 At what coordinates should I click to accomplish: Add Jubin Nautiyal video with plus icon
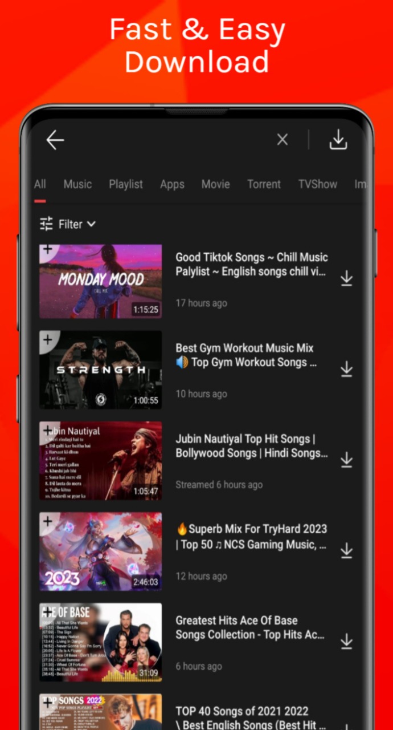47,431
